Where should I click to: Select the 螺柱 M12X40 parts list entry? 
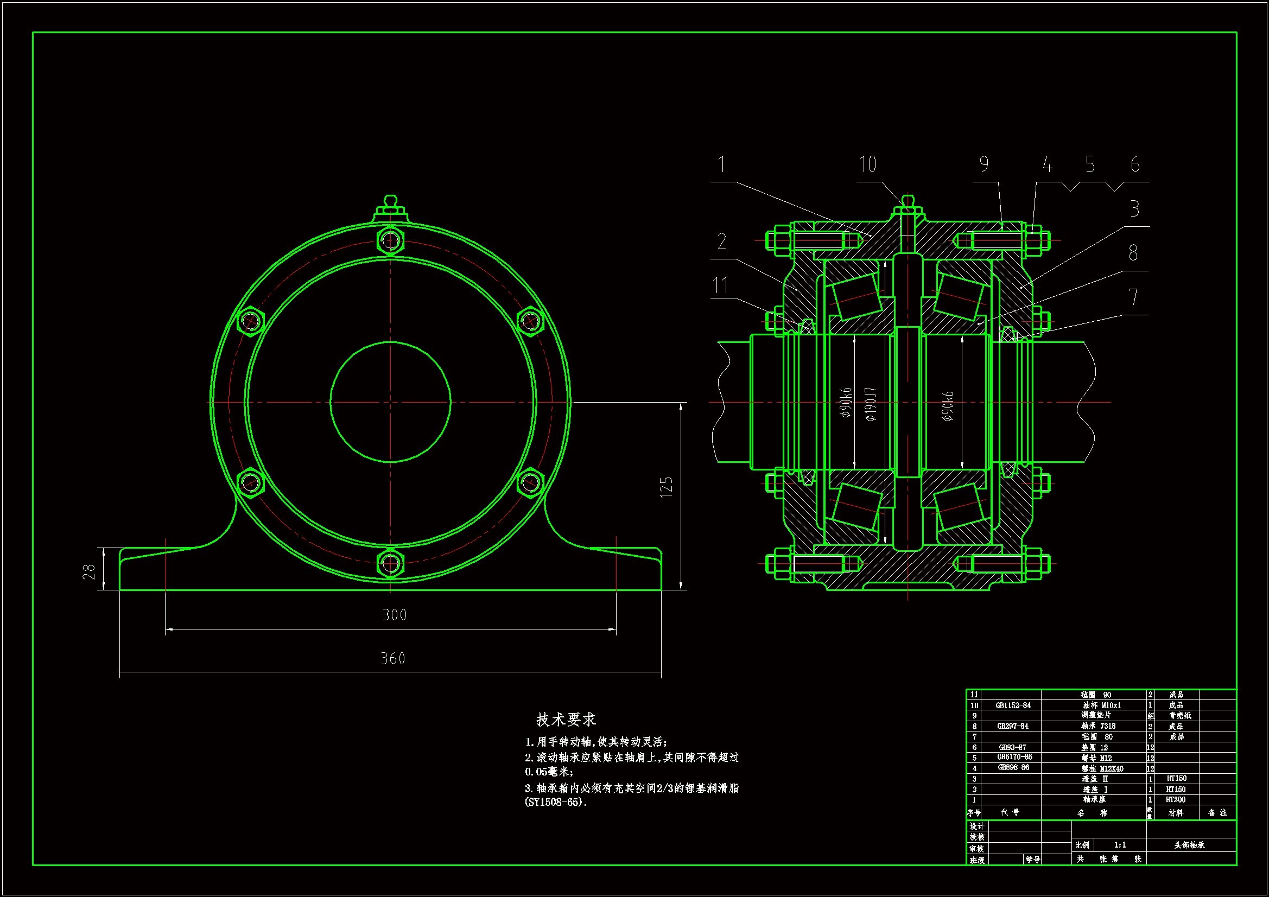coord(1102,768)
